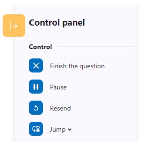The width and height of the screenshot is (151, 142).
Task: Click the white arrow inside the orange tab
Action: 14,26
